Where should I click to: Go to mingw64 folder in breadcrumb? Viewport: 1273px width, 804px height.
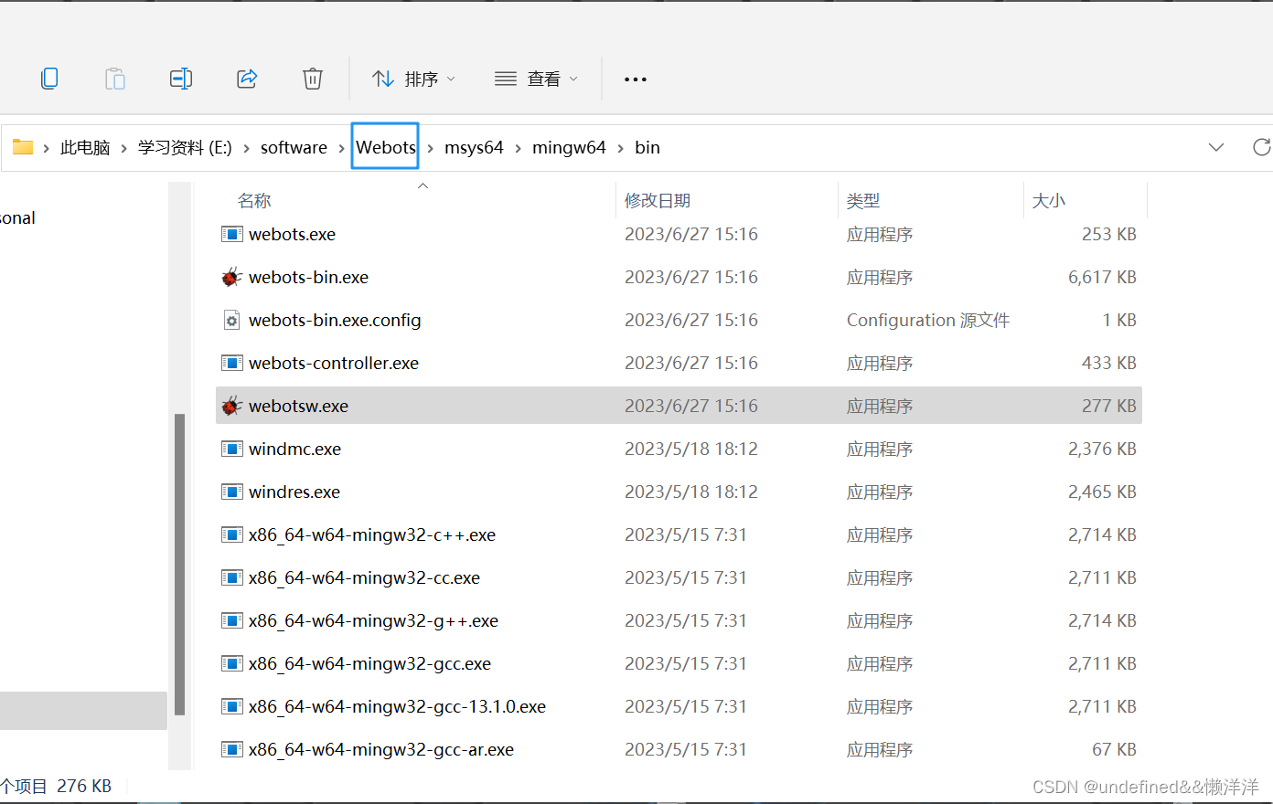click(569, 147)
